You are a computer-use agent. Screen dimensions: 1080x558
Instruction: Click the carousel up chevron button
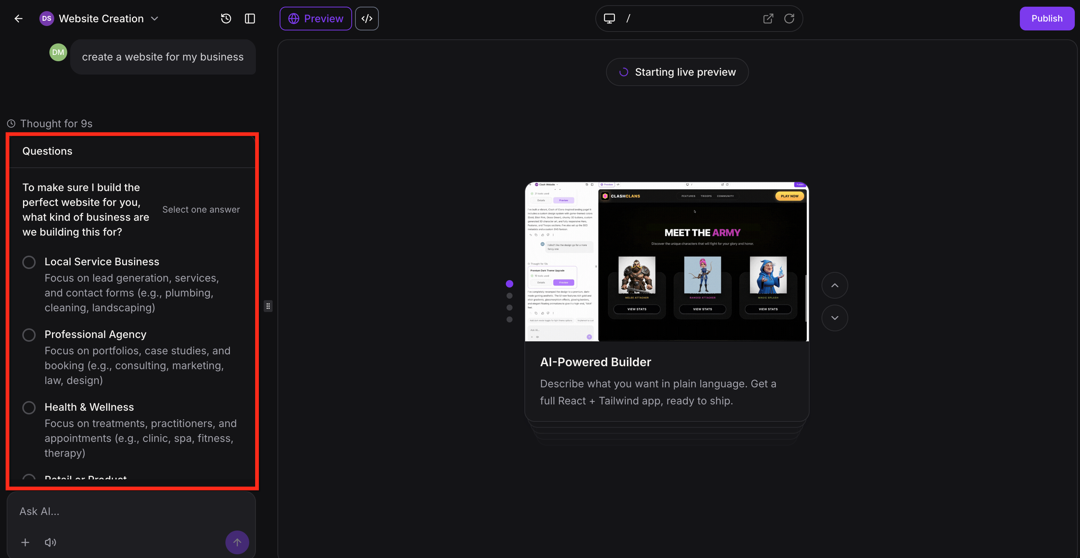[x=834, y=285]
